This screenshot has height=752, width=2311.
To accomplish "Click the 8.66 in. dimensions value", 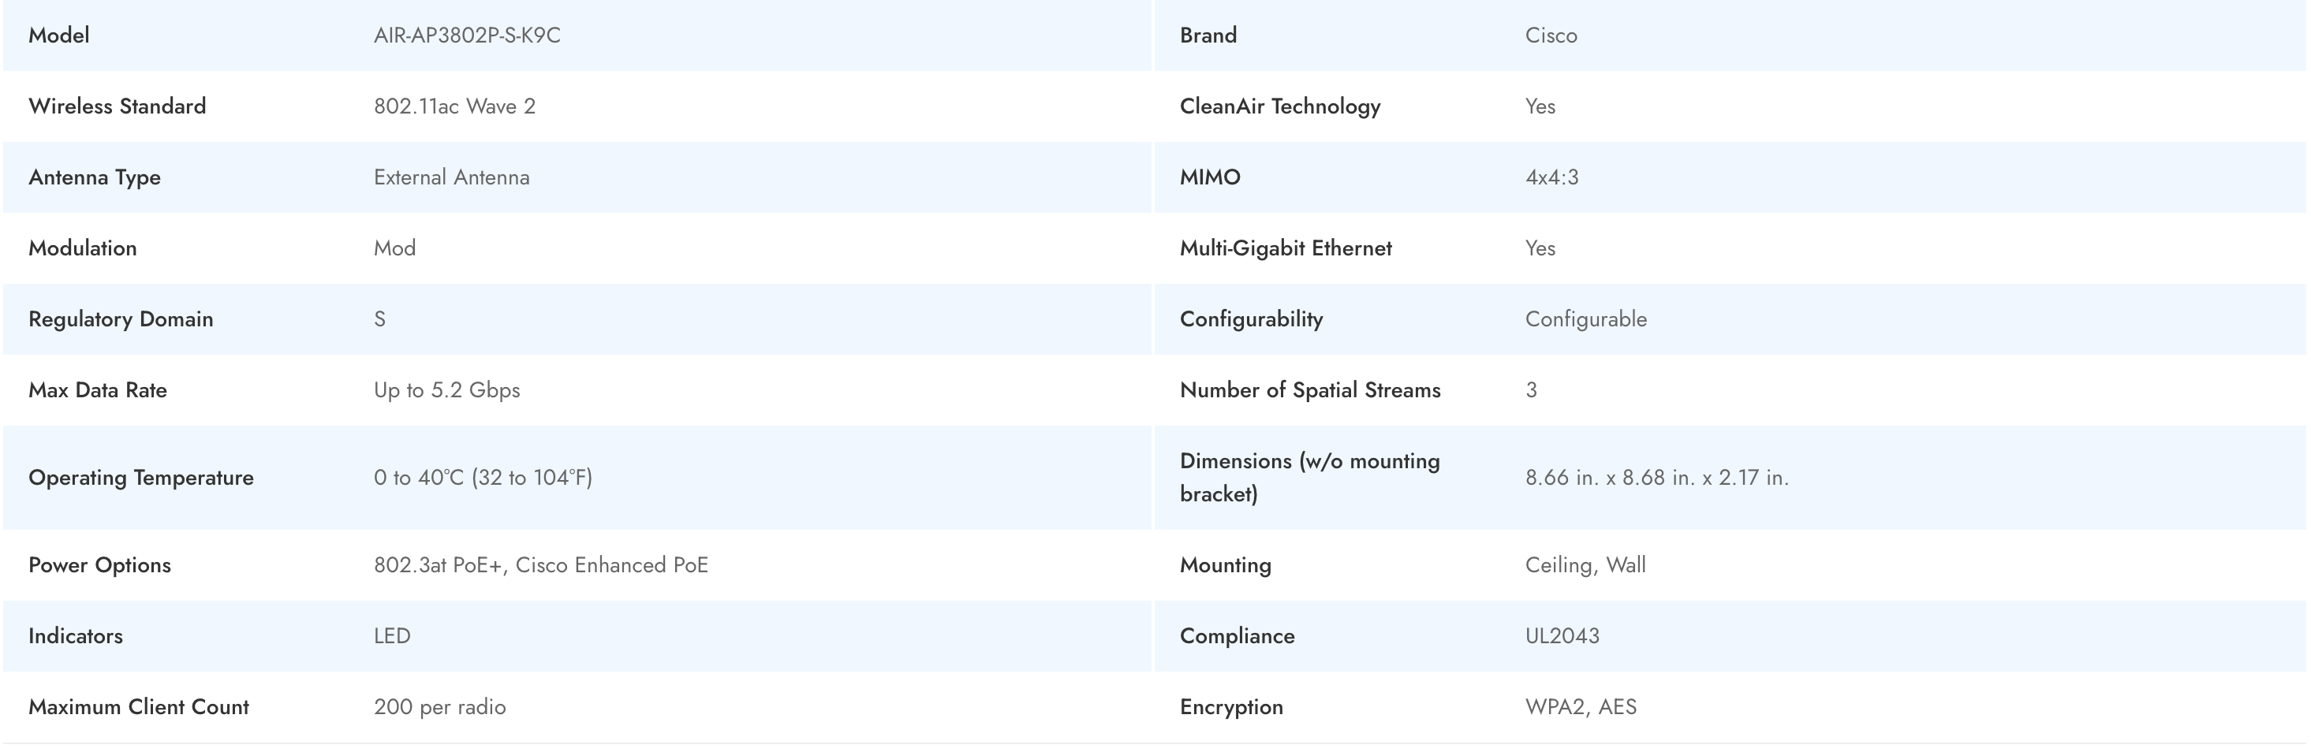I will (x=1656, y=477).
